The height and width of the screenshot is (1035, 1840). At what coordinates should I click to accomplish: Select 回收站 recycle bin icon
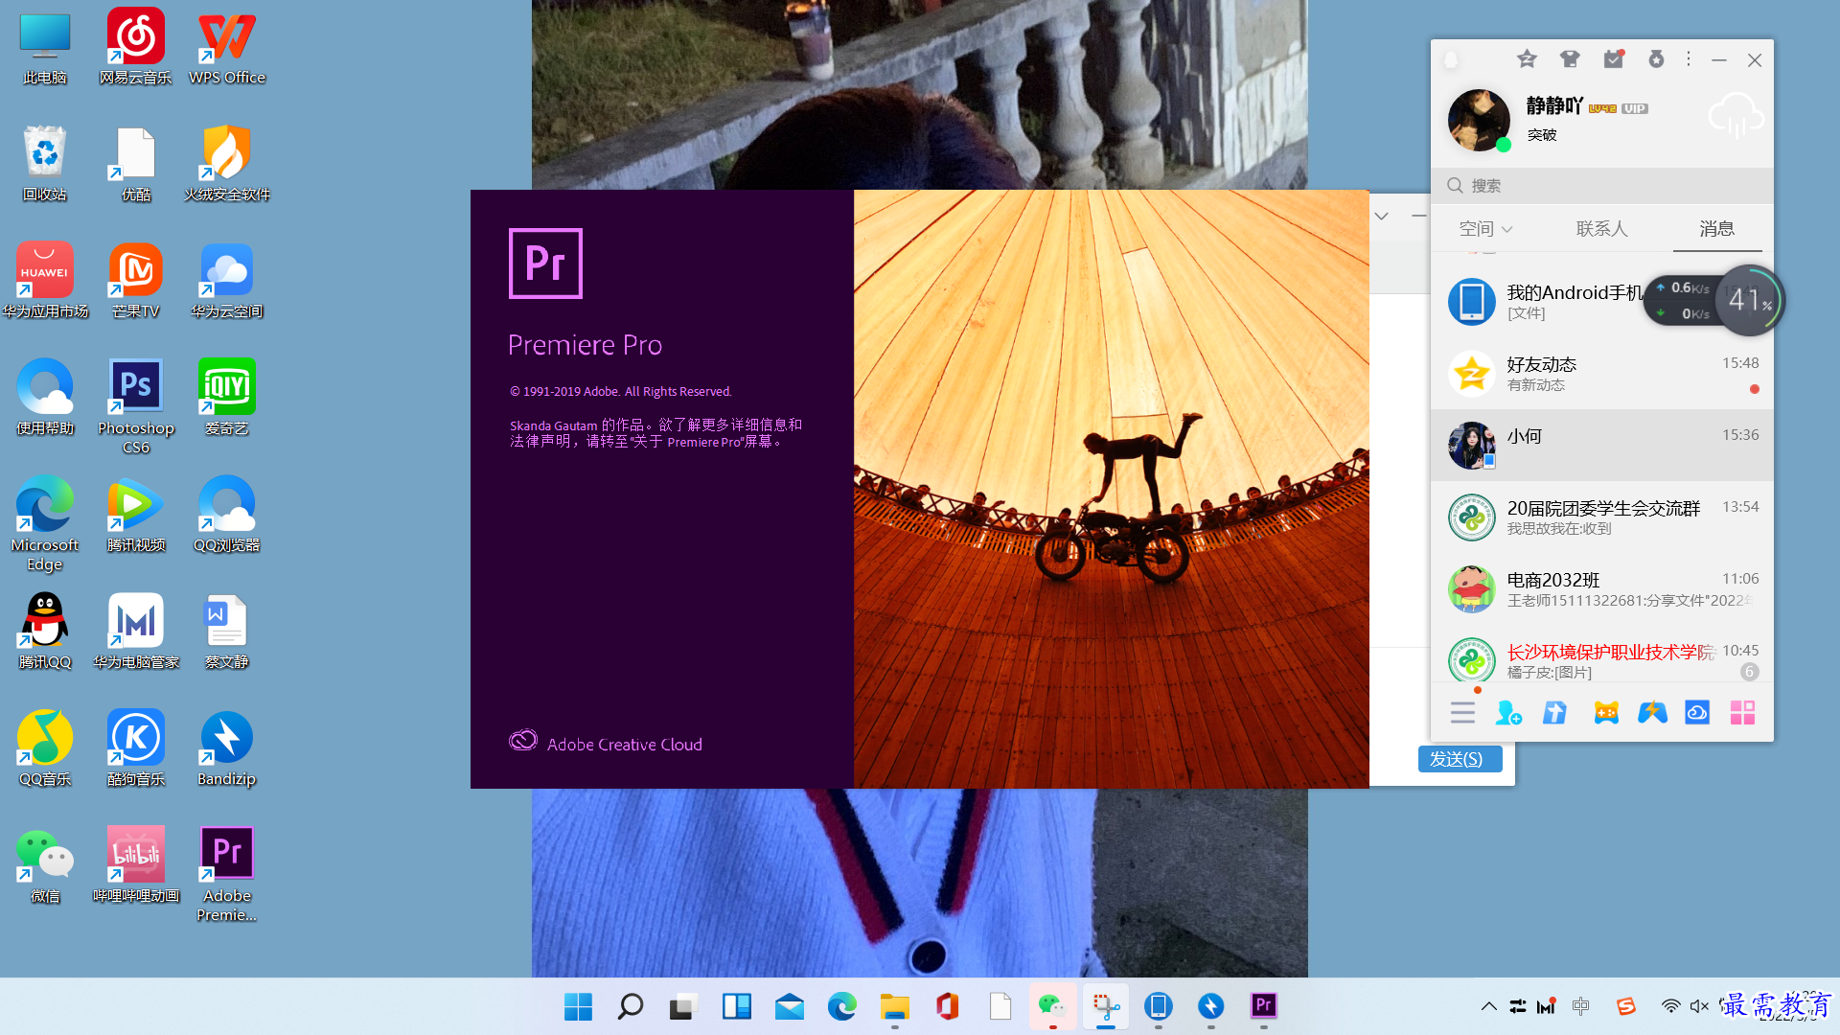tap(45, 162)
